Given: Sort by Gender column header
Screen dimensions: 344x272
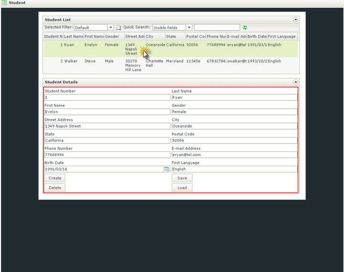Looking at the screenshot, I should [114, 36].
